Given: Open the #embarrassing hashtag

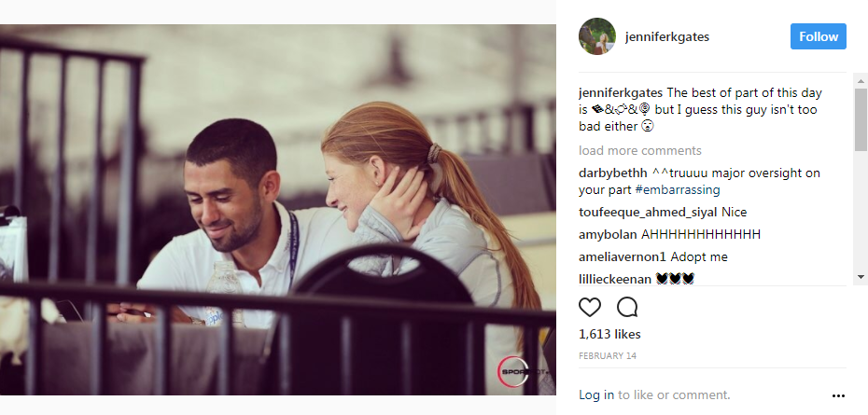Looking at the screenshot, I should [x=678, y=190].
